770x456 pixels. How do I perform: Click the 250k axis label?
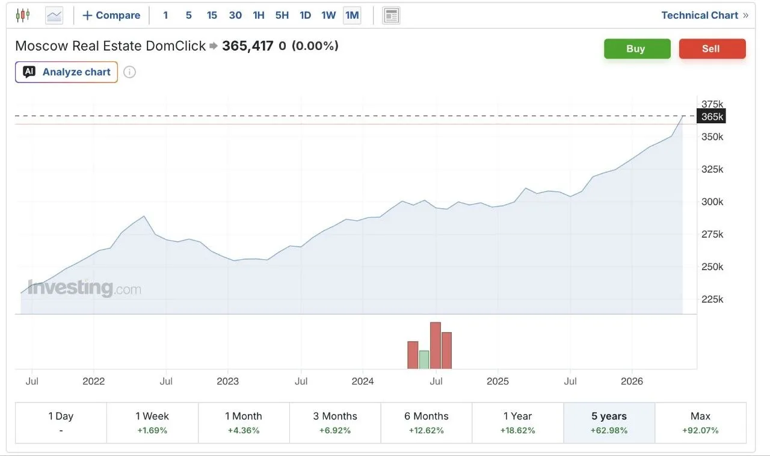tap(712, 267)
